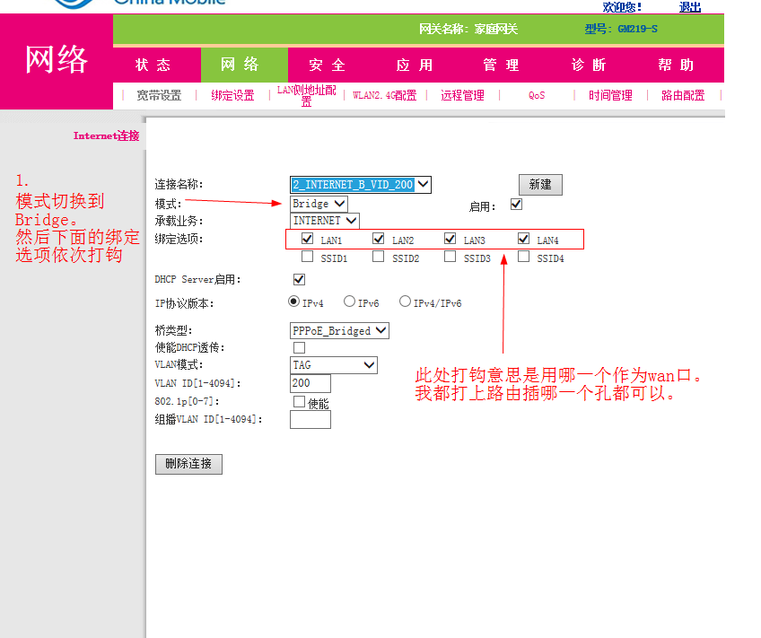
Task: Open the 管理 (Management) tab
Action: 502,65
